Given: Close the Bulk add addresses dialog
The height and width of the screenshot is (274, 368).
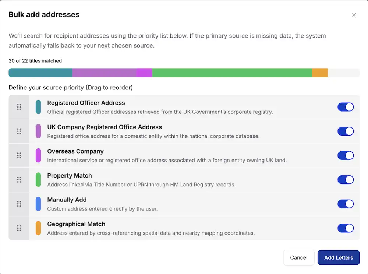Looking at the screenshot, I should click(354, 15).
